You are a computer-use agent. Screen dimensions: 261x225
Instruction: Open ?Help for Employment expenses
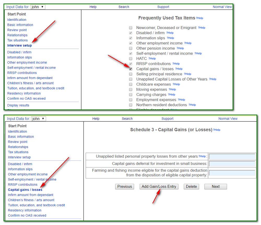coord(181,100)
